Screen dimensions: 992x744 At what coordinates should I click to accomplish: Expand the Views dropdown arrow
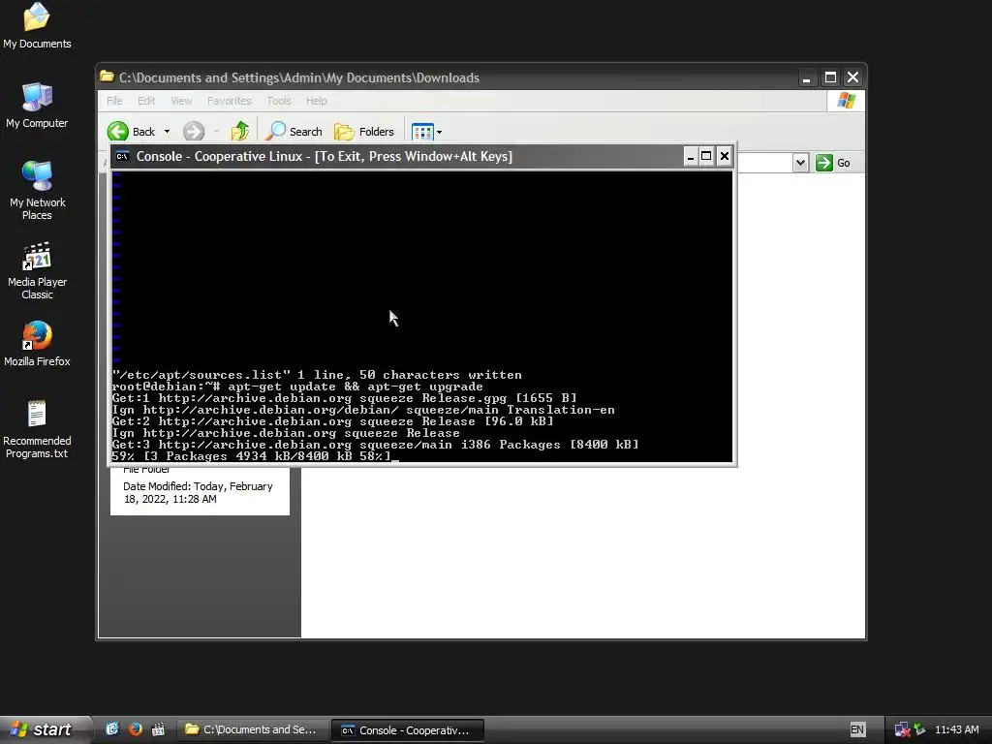(439, 132)
